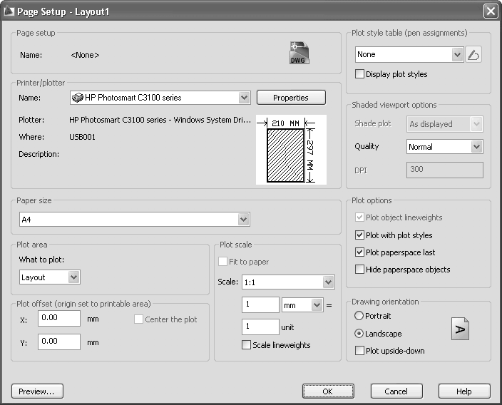502x405 pixels.
Task: Select Portrait drawing orientation
Action: click(x=359, y=316)
